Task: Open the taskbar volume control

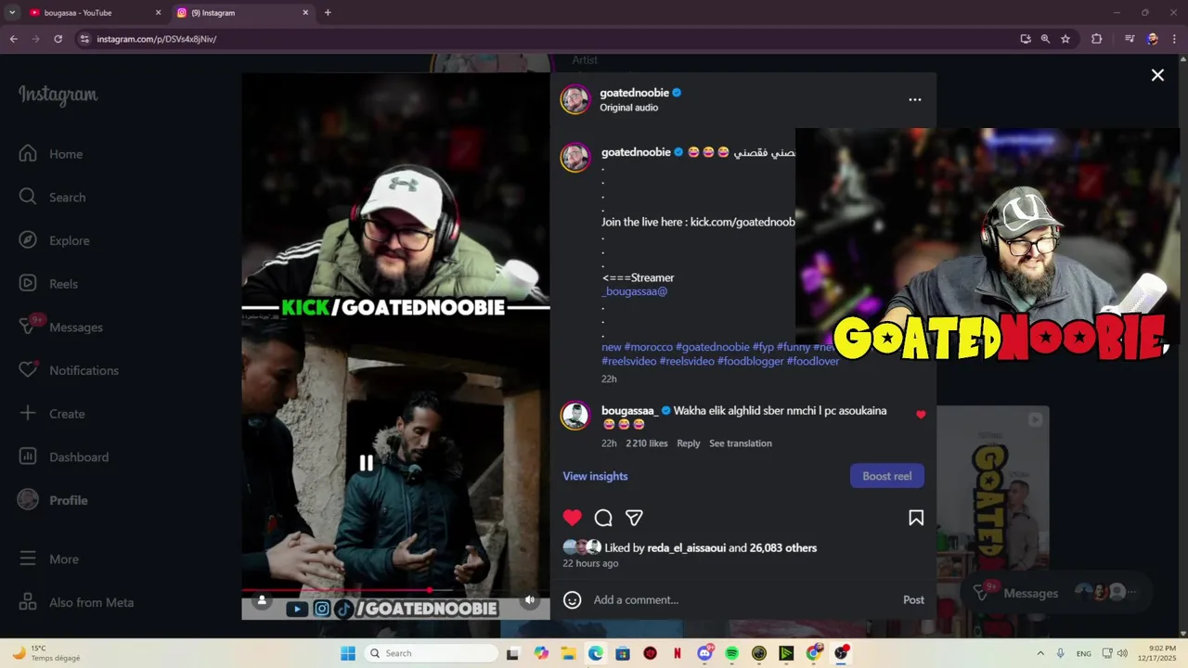Action: pos(1122,653)
